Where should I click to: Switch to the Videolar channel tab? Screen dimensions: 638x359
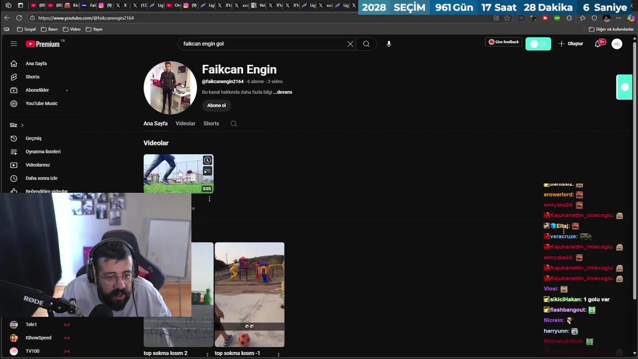[x=185, y=124]
